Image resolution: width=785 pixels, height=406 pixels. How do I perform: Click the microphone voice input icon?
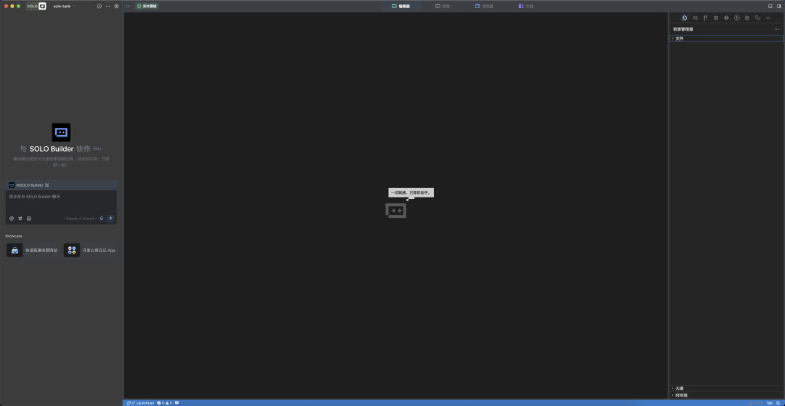(x=102, y=219)
